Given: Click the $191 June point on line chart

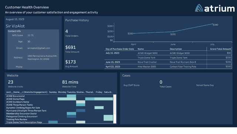Looking at the screenshot, I should click(173, 32).
